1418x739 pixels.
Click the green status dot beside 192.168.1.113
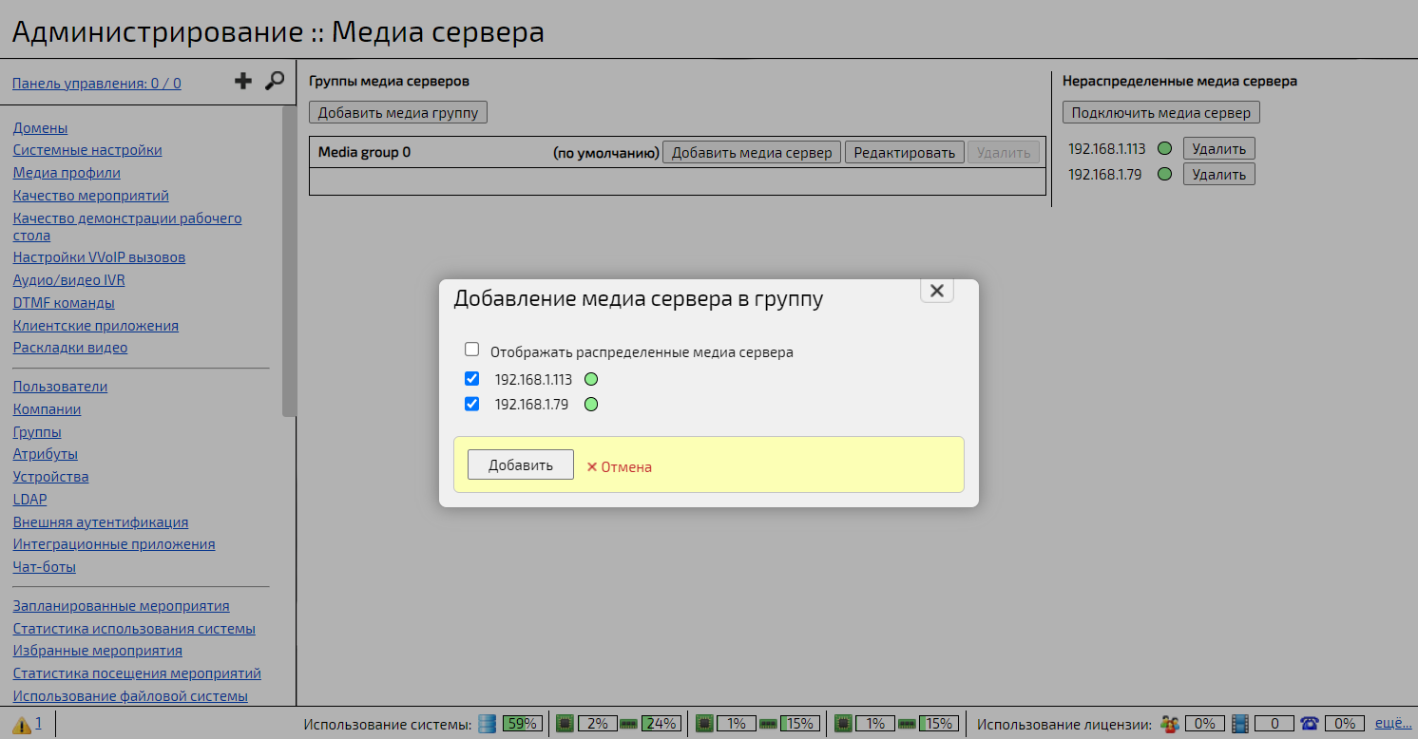coord(591,378)
